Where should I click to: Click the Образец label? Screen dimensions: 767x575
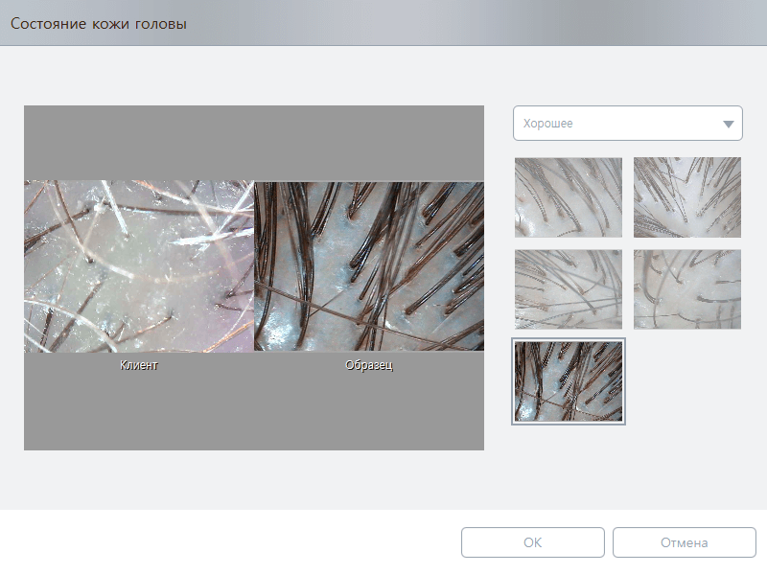[x=369, y=365]
